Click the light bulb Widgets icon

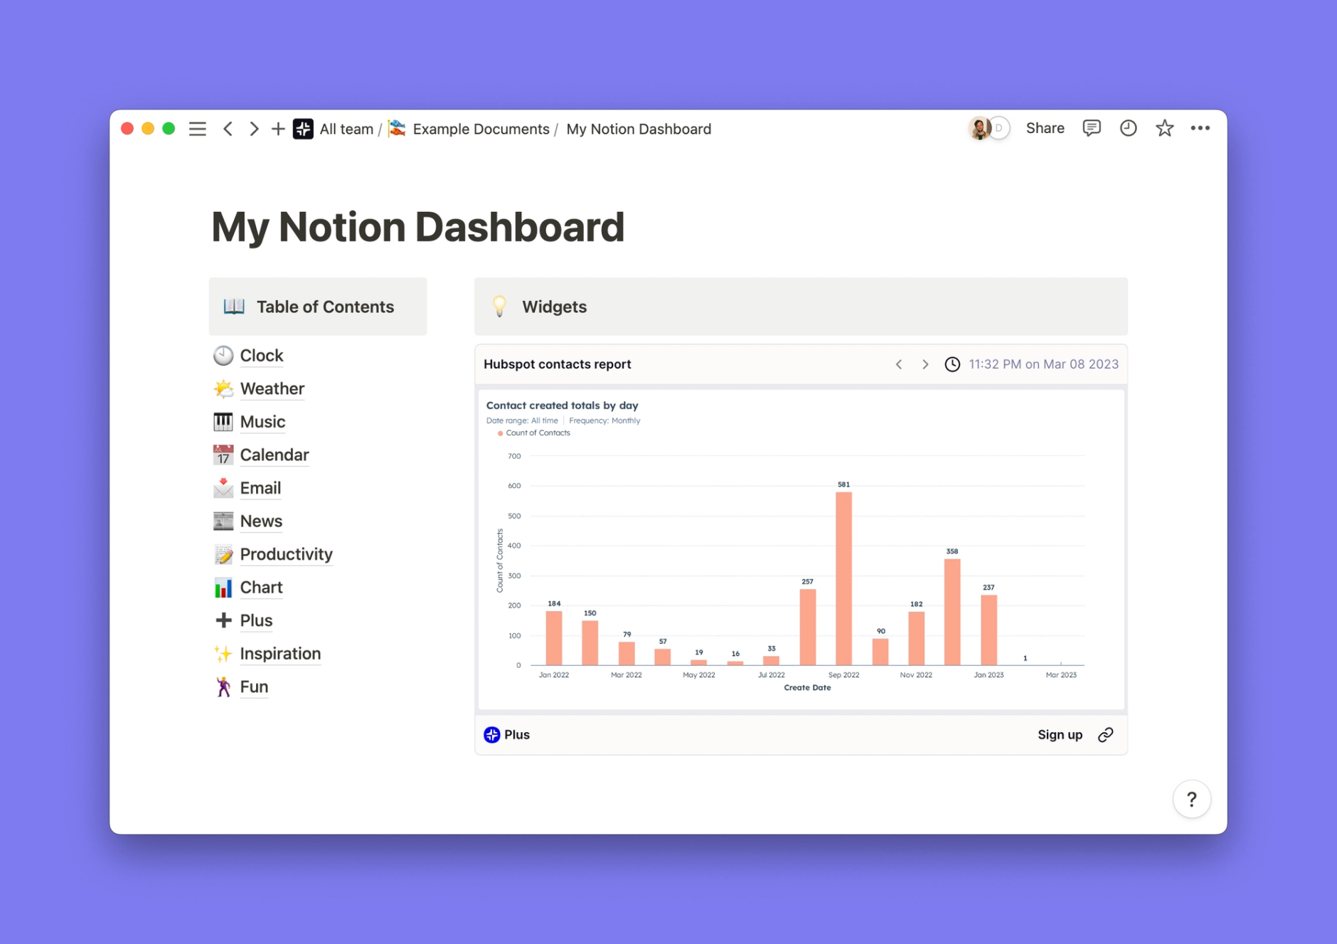[x=499, y=307]
